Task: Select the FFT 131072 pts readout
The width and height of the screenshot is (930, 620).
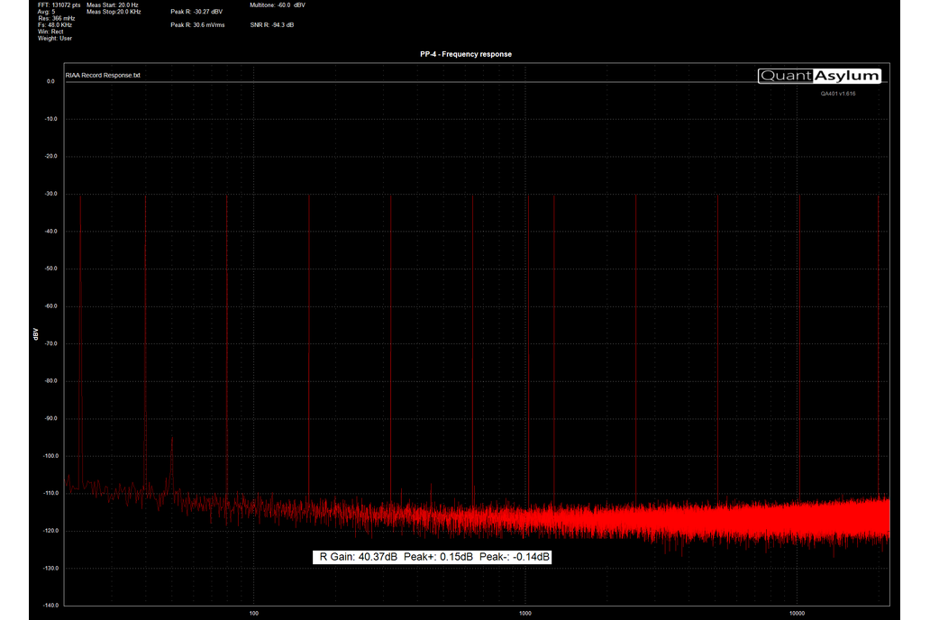Action: [x=59, y=5]
